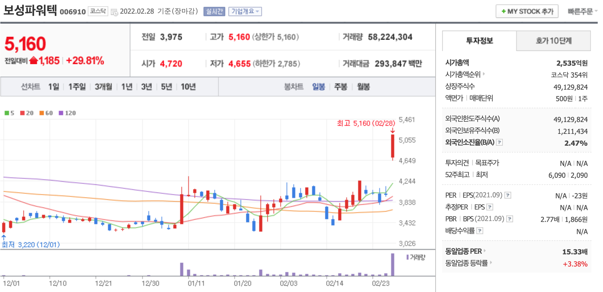The image size is (603, 292).
Task: Select the 3개월 line chart period
Action: pos(103,87)
